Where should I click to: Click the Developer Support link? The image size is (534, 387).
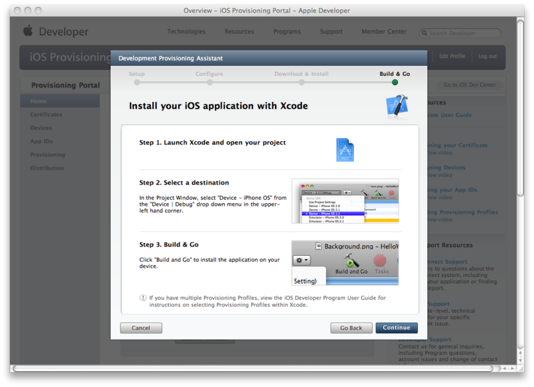tap(425, 340)
